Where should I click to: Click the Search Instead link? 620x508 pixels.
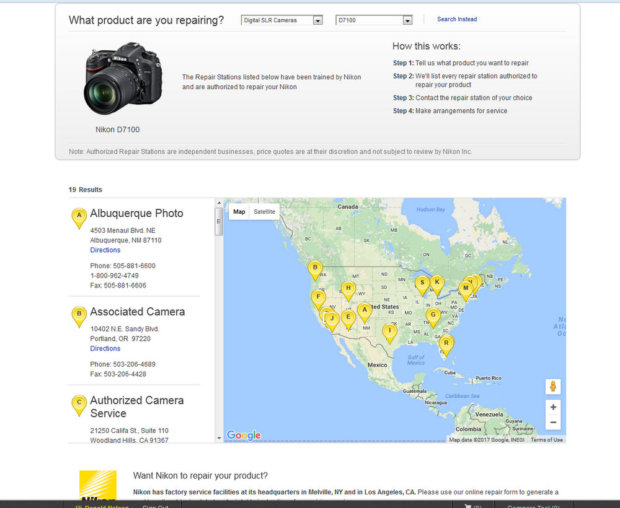[x=457, y=19]
